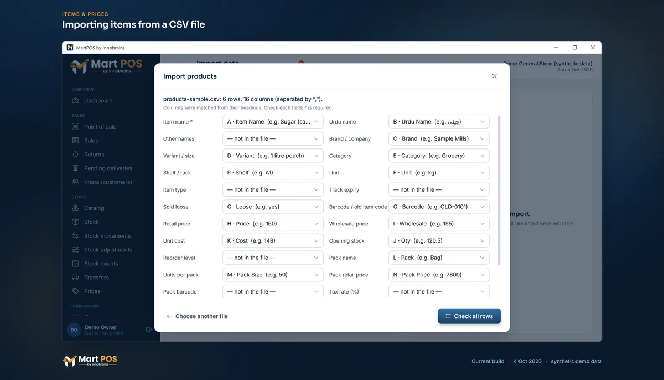Open the Brand / company dropdown
The image size is (664, 380).
point(439,138)
